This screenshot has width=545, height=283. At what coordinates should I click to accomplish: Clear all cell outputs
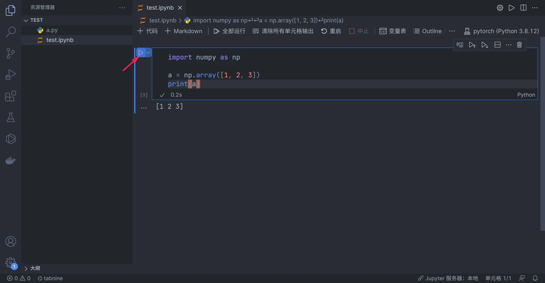[x=283, y=31]
